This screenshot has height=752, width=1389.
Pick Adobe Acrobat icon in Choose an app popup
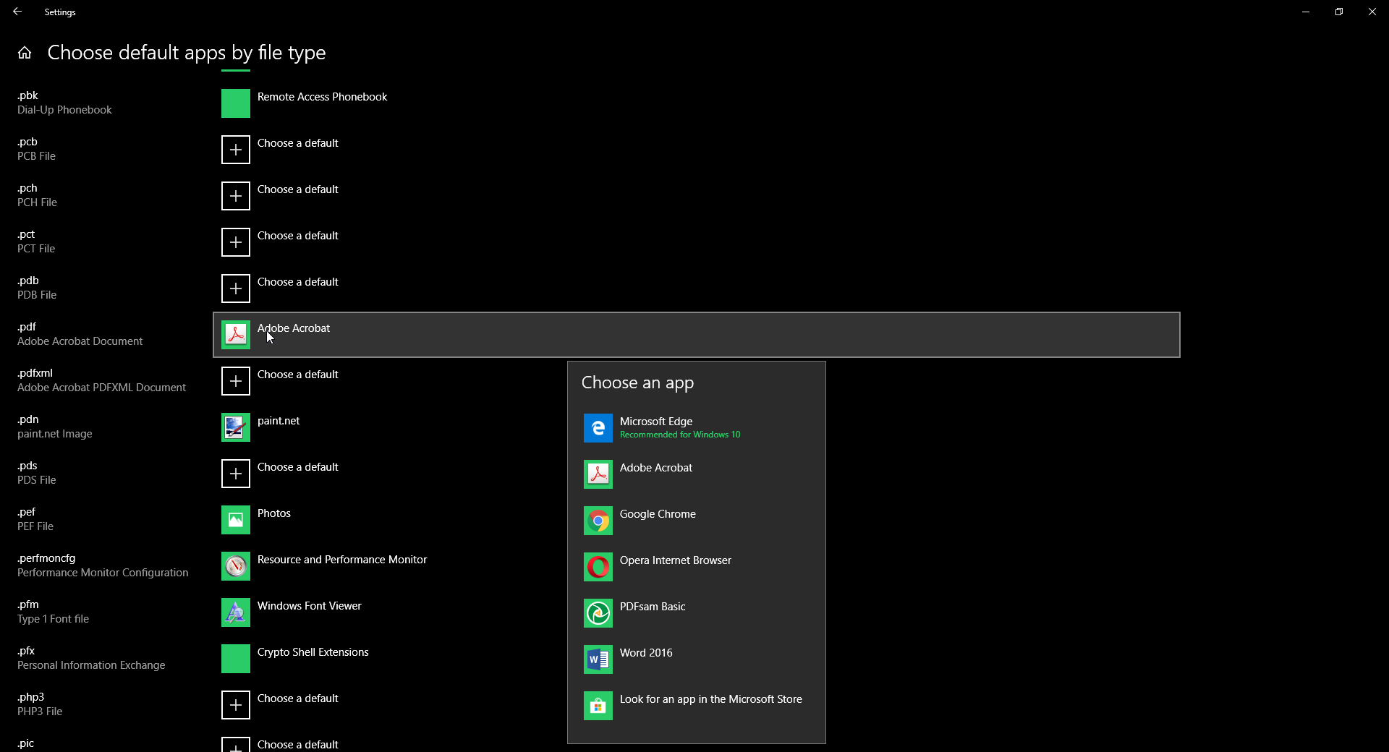(598, 474)
